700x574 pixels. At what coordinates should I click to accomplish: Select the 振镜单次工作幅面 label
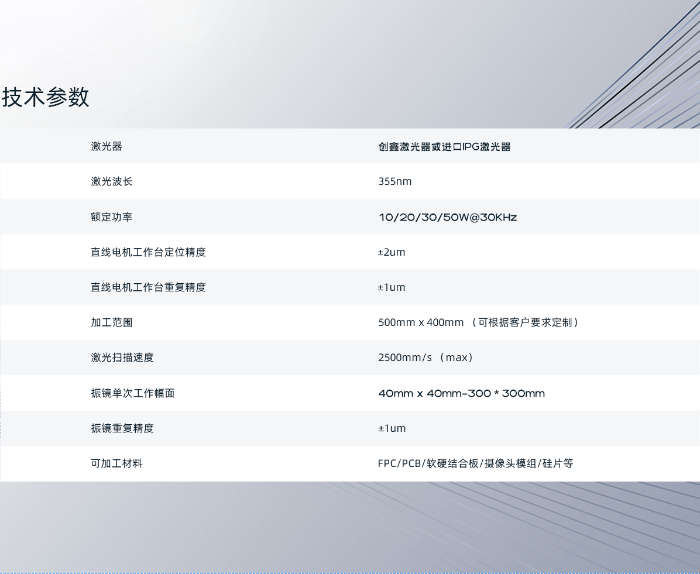pos(132,393)
